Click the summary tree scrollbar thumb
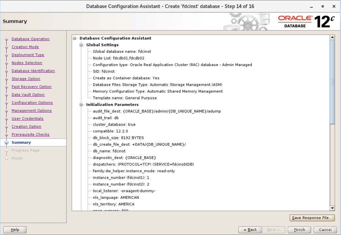 coord(332,82)
